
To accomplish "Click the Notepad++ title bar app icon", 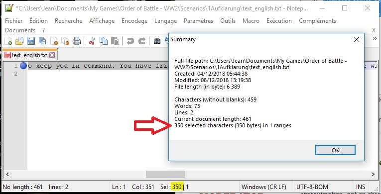I will (9, 8).
